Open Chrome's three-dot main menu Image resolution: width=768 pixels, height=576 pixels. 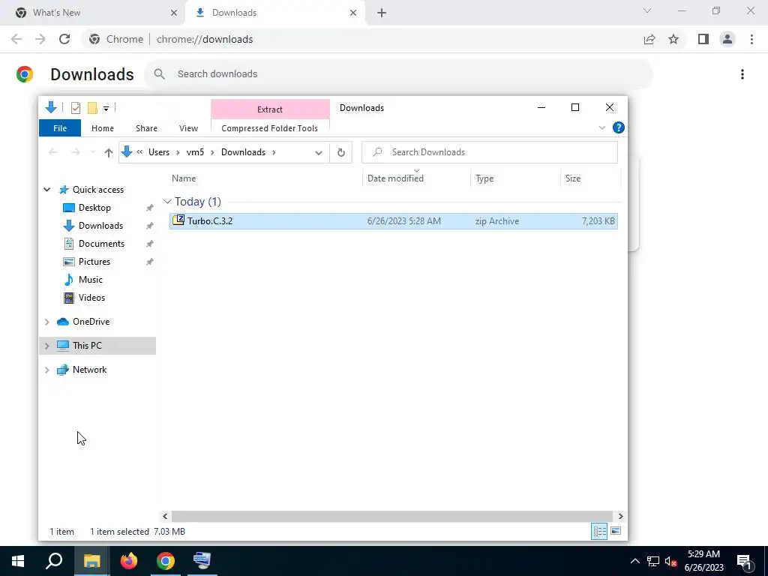click(751, 39)
